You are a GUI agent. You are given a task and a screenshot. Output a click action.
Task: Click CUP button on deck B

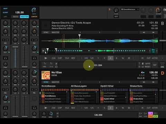tap(60, 58)
